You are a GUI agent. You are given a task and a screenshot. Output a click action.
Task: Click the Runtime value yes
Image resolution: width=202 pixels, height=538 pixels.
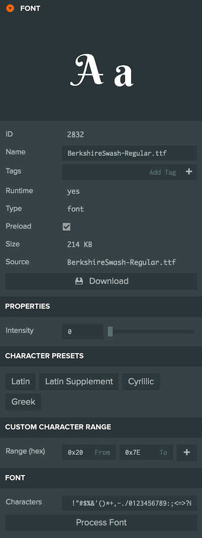click(74, 191)
